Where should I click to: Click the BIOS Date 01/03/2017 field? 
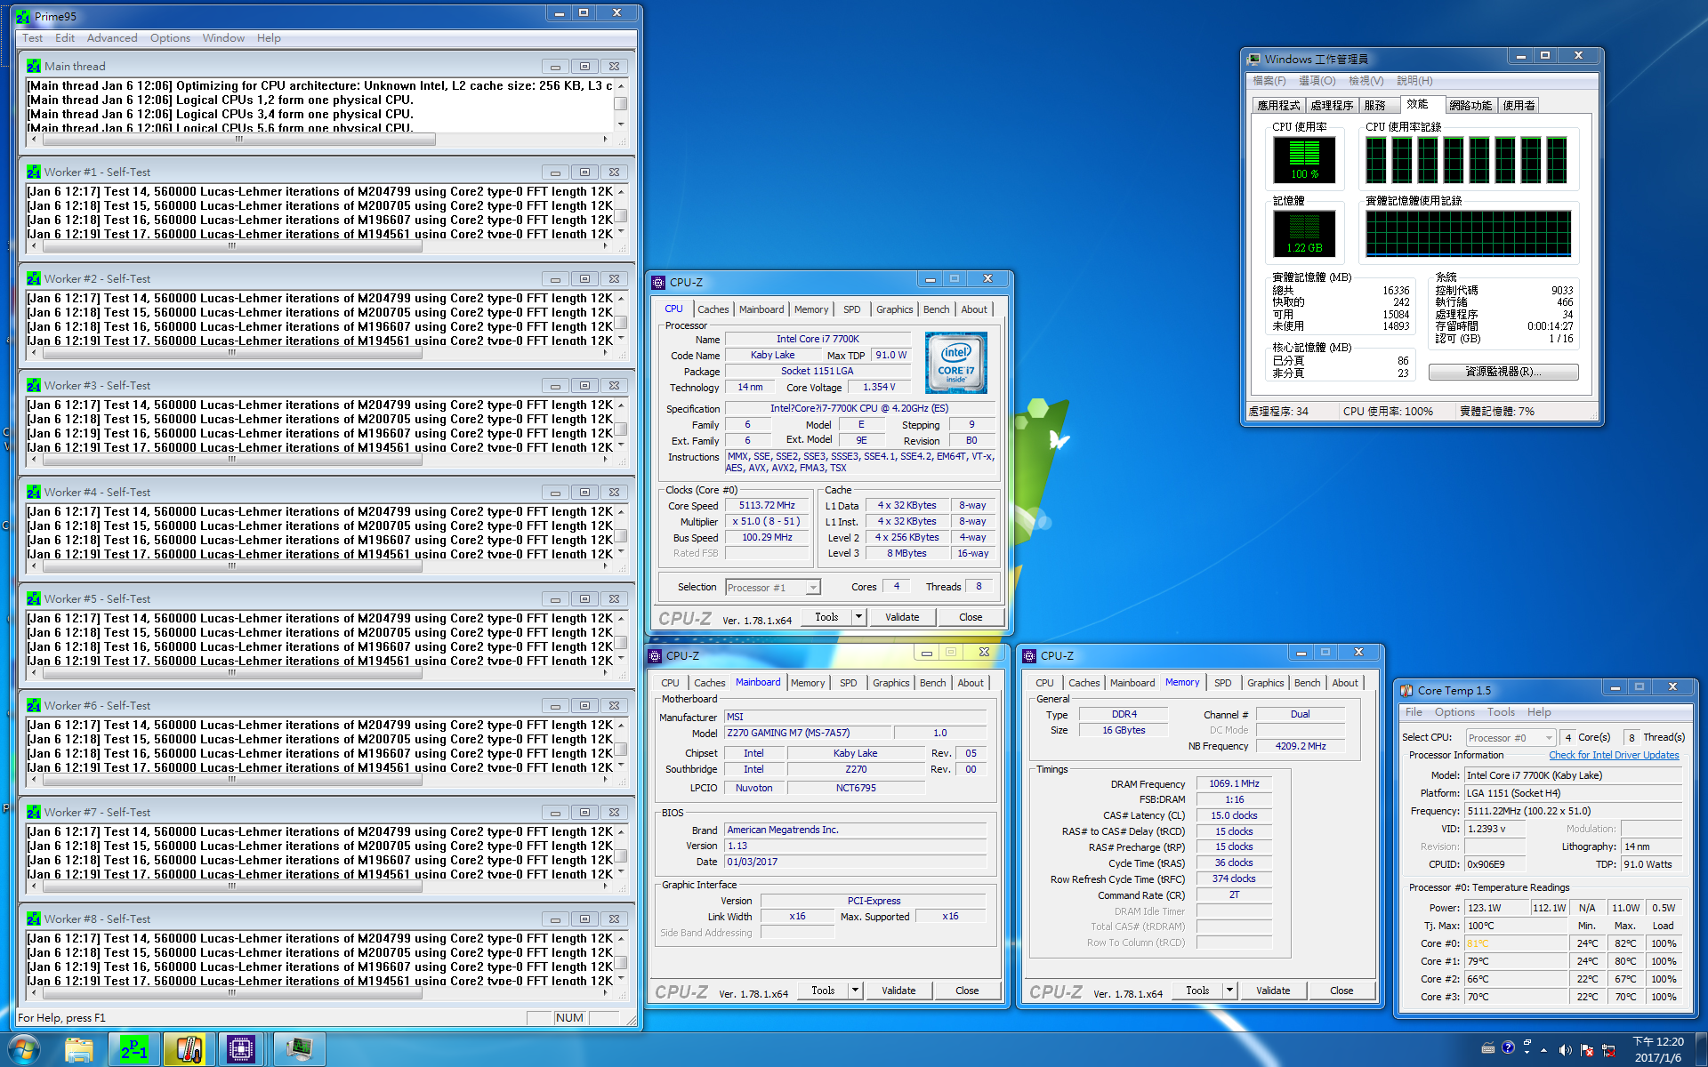855,862
